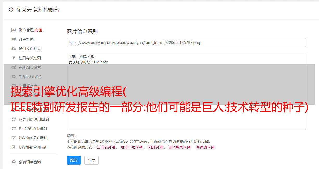Viewport: 319px width, 169px height.
Task: Click the refresh icon beside 智能伪原创[AI版]
Action: pyautogui.click(x=14, y=129)
